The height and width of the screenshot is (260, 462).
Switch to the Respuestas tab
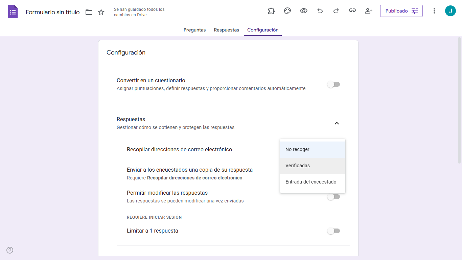click(227, 30)
